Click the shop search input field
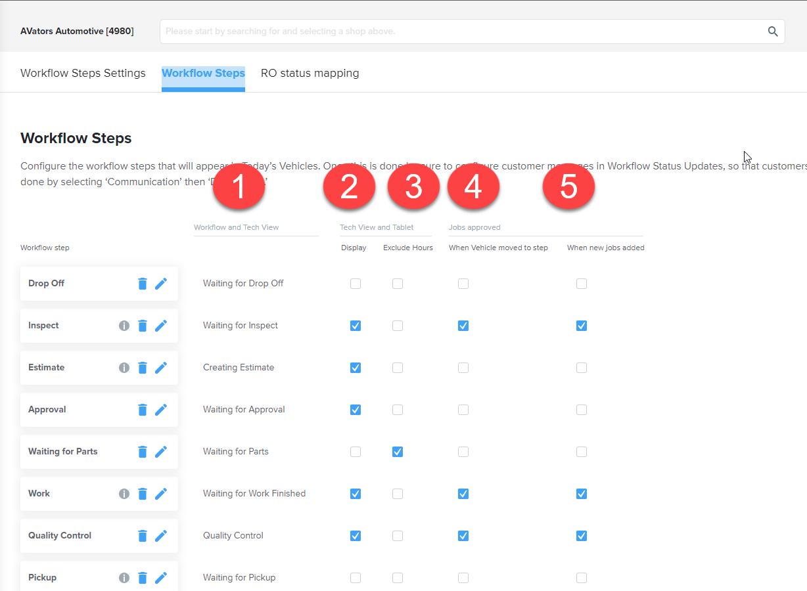807x591 pixels. (460, 31)
